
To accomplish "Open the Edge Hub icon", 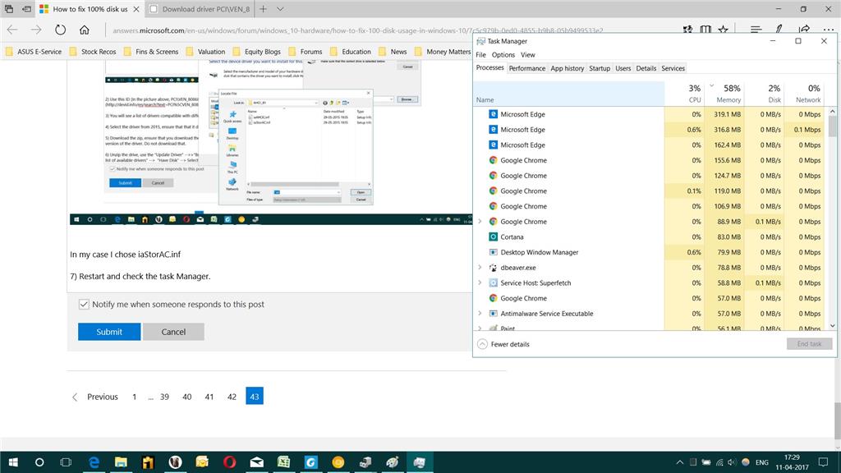I will [756, 30].
